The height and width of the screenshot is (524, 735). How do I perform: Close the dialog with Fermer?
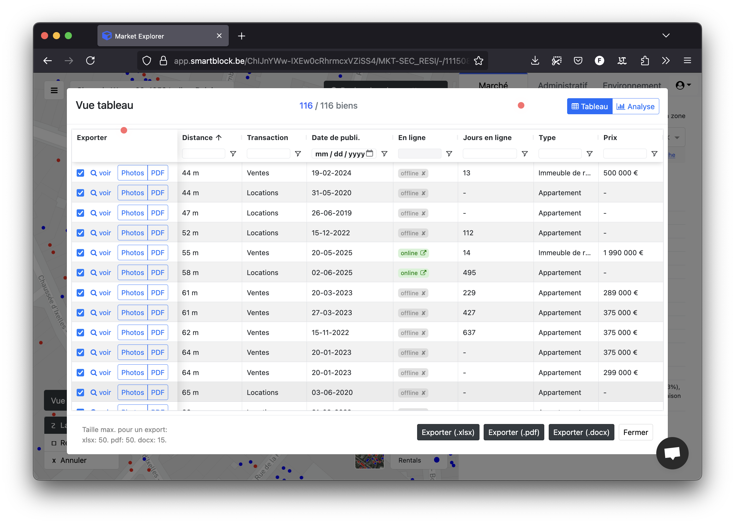point(635,432)
